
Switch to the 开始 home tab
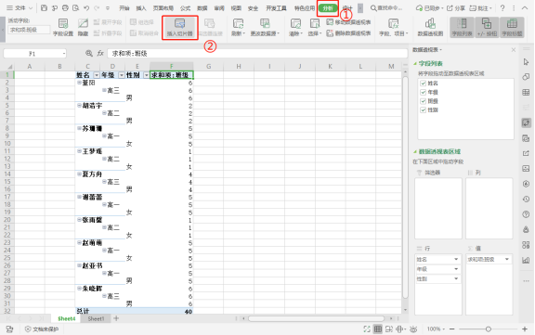124,8
